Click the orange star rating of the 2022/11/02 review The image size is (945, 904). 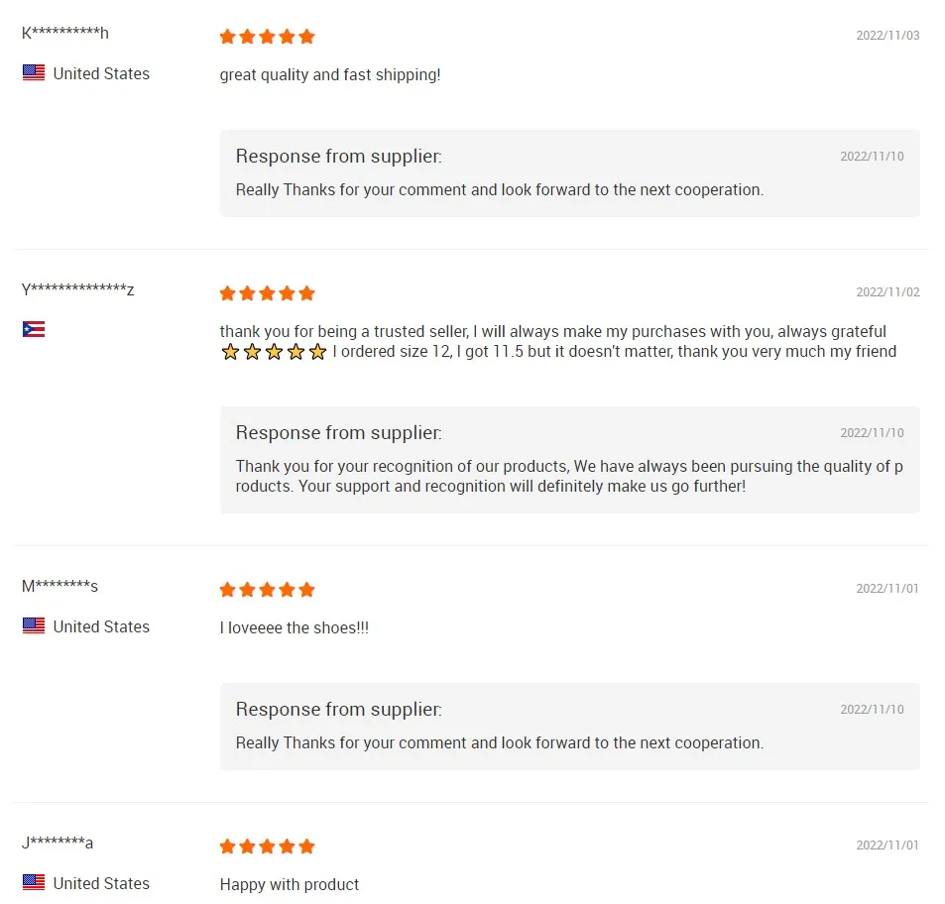(267, 293)
